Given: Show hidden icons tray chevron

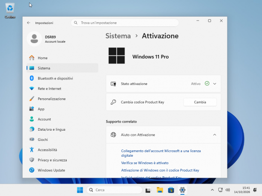Looking at the screenshot, I should click(212, 190).
